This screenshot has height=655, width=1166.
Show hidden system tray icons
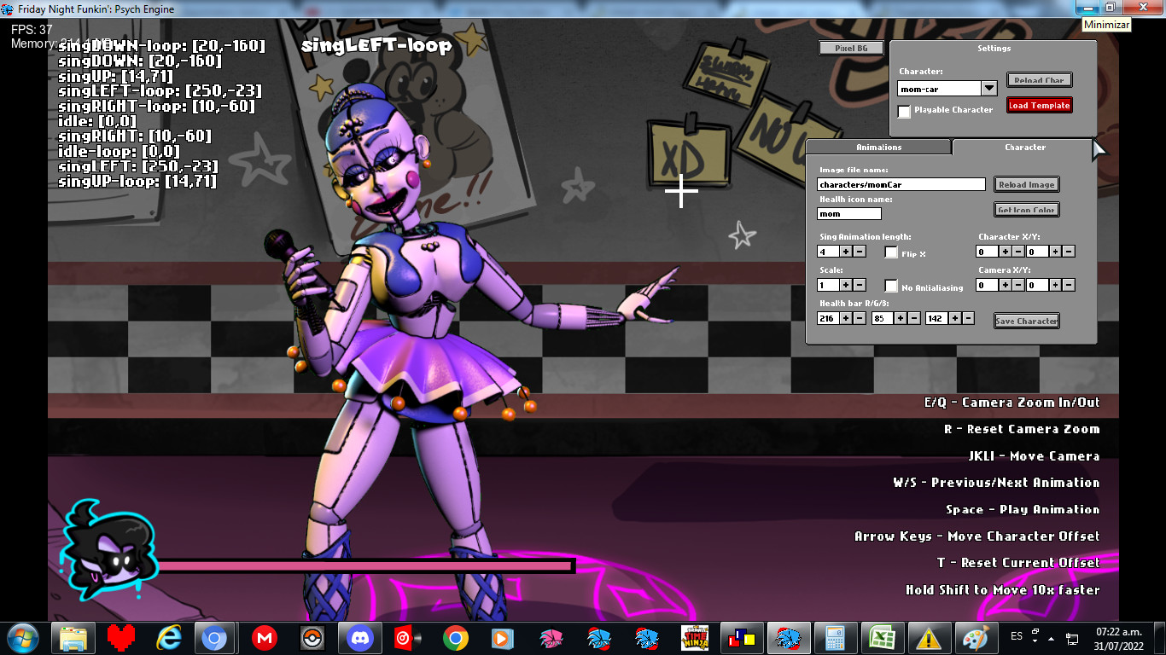[1052, 637]
